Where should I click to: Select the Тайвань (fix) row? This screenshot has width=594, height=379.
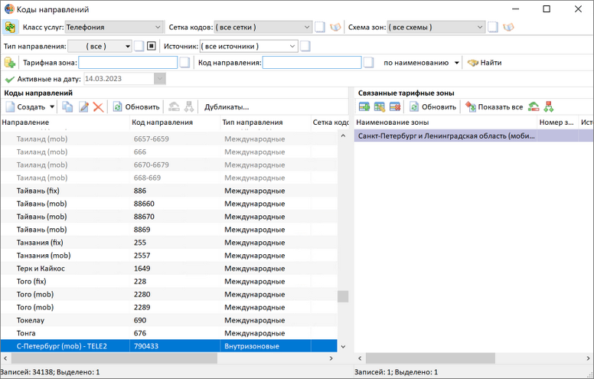coord(169,191)
